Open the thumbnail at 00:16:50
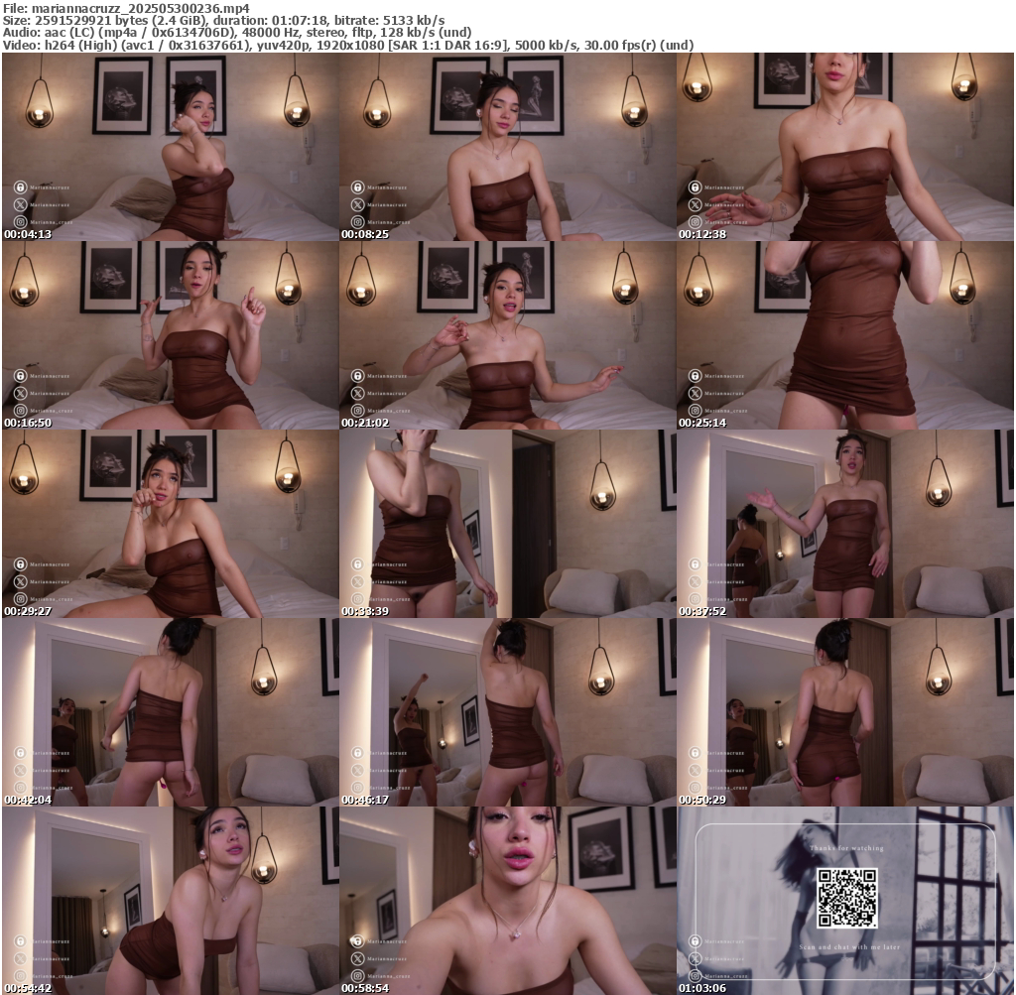The height and width of the screenshot is (995, 1016). [170, 335]
